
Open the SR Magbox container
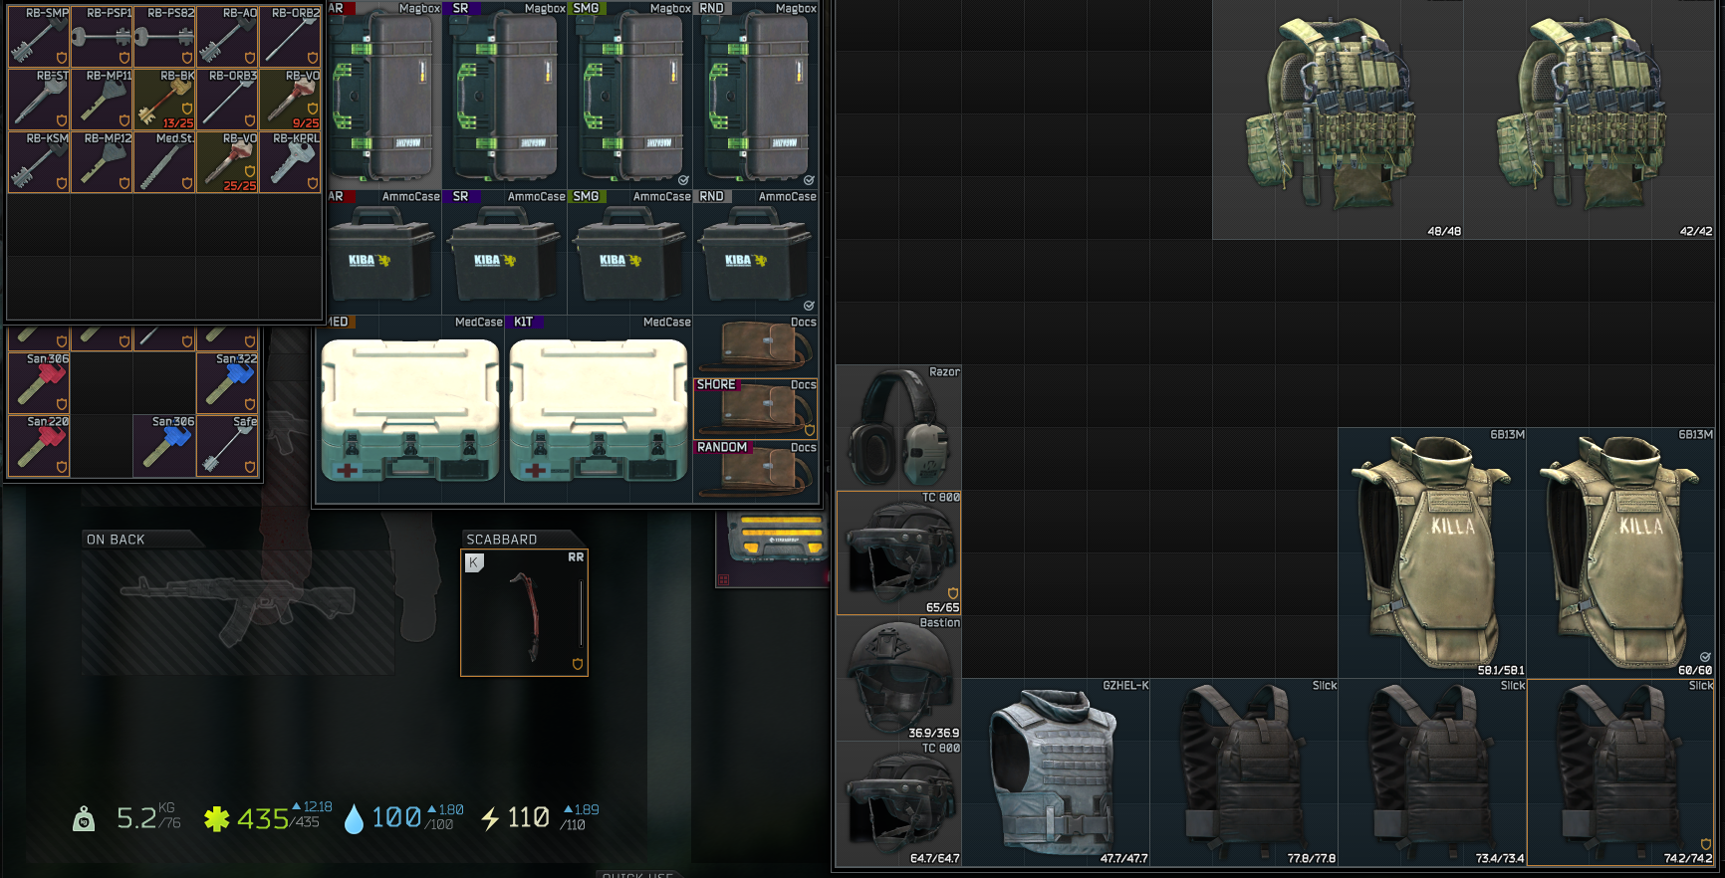505,96
